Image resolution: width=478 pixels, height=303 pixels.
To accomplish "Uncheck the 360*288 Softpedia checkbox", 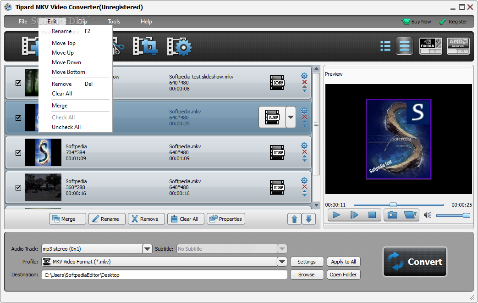I will pyautogui.click(x=18, y=188).
